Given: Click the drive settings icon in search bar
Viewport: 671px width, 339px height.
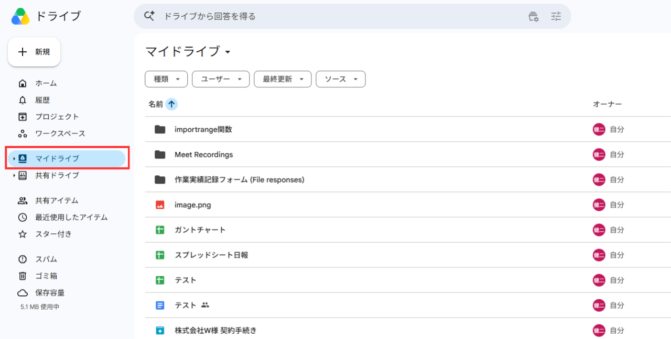Looking at the screenshot, I should (x=533, y=16).
